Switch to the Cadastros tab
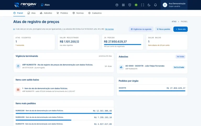 click(x=95, y=13)
